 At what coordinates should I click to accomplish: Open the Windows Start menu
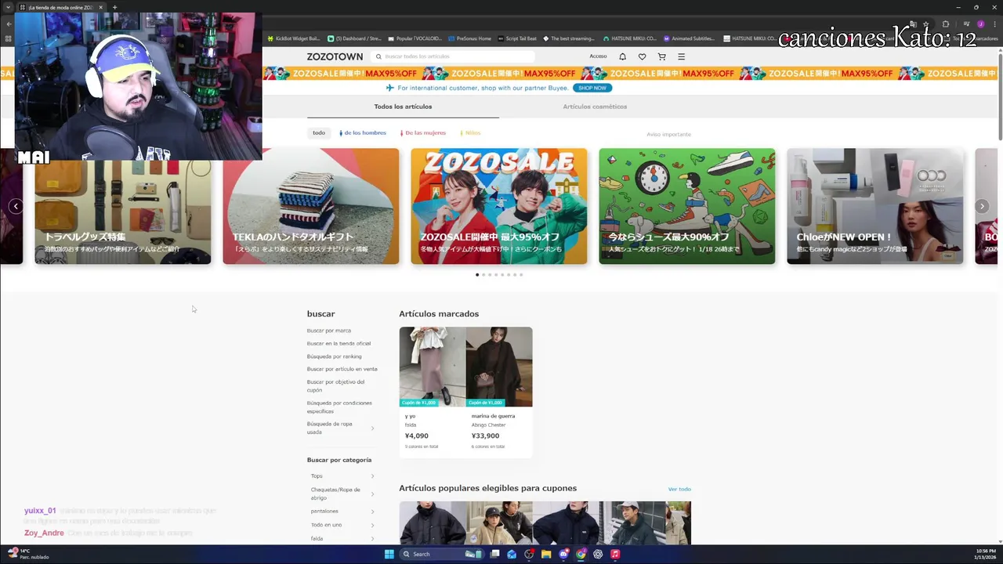click(x=389, y=554)
